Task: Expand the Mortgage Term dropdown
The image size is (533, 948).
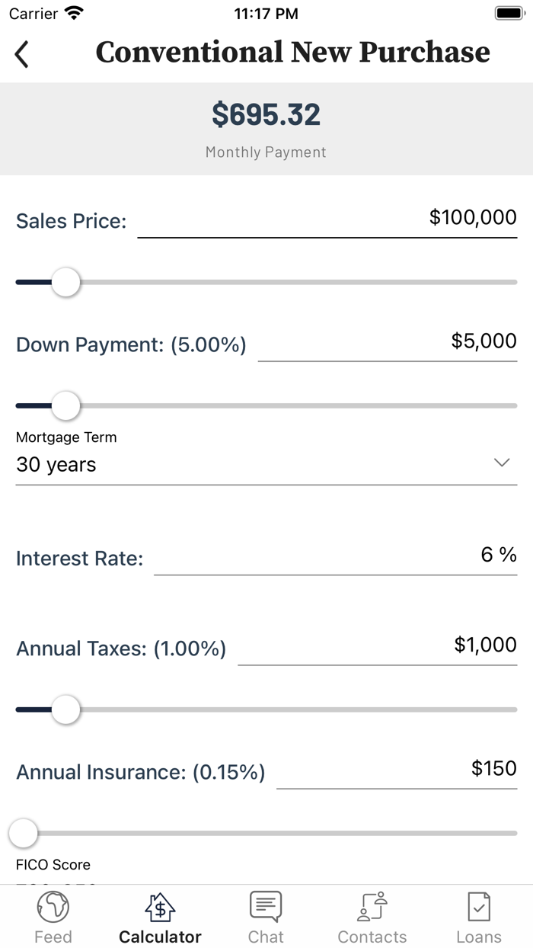Action: (265, 465)
